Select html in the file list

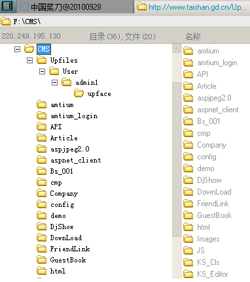click(x=204, y=227)
